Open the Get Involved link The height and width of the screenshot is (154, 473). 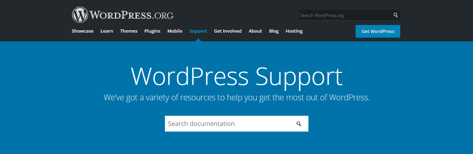point(228,31)
